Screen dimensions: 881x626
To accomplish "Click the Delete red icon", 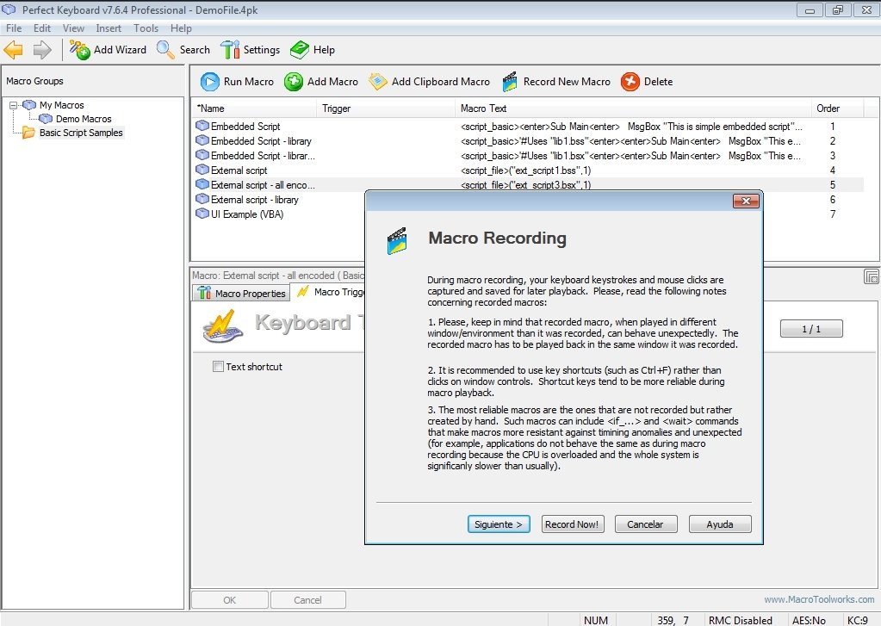I will [x=630, y=82].
